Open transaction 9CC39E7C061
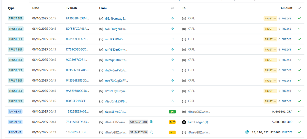The image size is (307, 139). coord(77,60)
